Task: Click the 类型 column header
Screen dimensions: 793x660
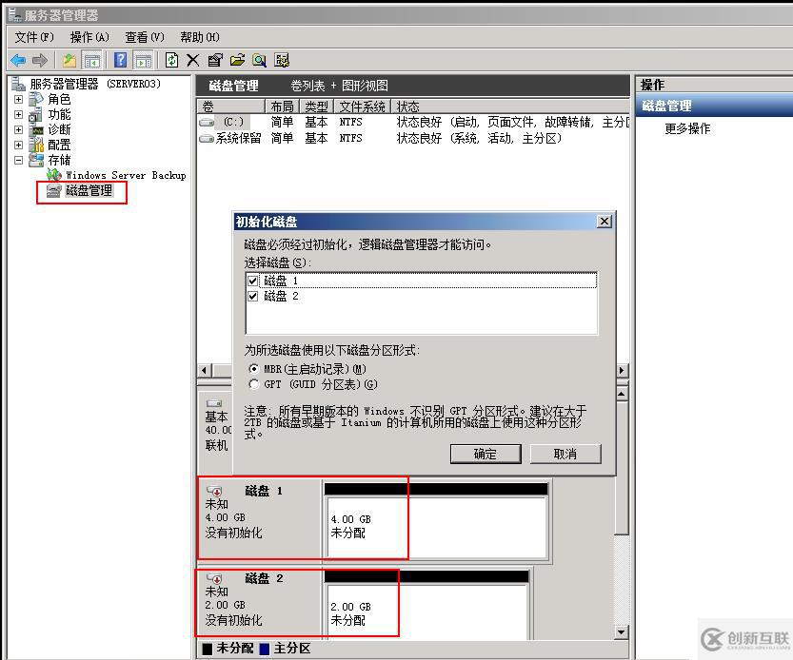Action: (317, 107)
